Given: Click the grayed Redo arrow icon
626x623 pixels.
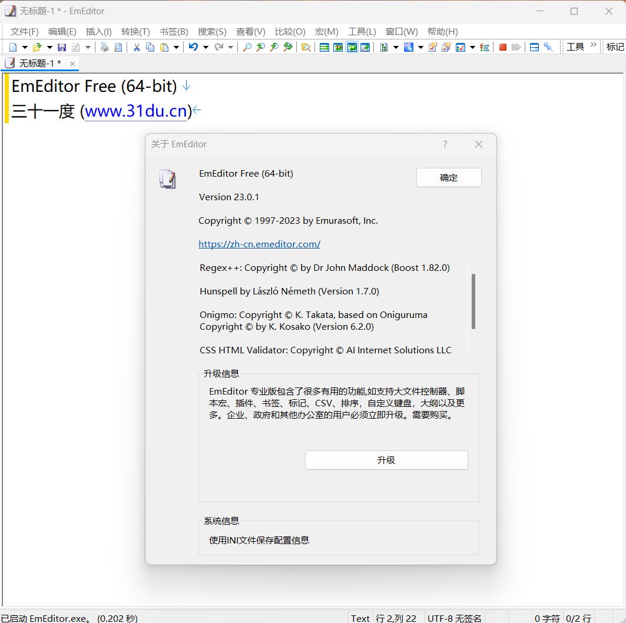Looking at the screenshot, I should tap(219, 47).
